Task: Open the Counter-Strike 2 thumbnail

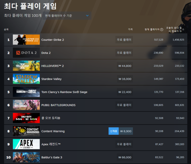Action: click(x=26, y=39)
